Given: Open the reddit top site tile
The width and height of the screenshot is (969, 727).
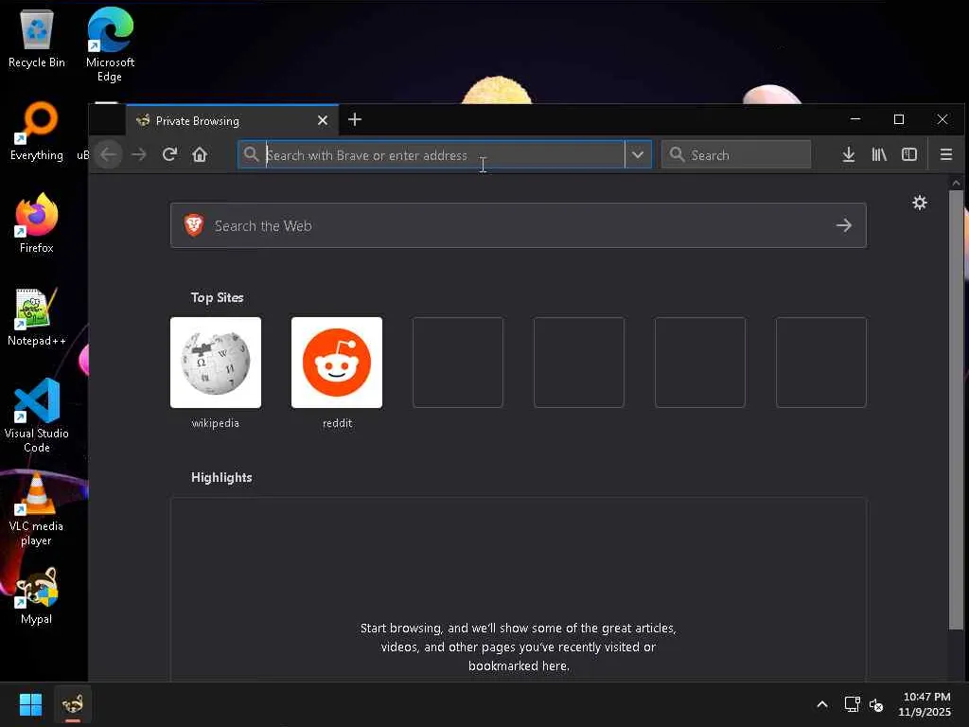Looking at the screenshot, I should (337, 363).
